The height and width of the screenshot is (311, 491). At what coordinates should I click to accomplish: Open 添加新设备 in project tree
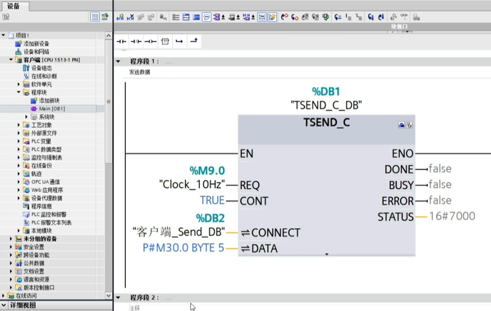(36, 44)
